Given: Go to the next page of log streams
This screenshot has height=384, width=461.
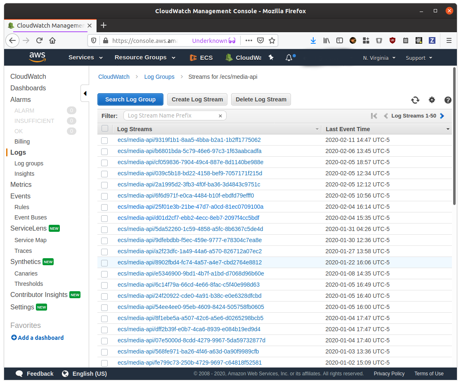Looking at the screenshot, I should (x=442, y=116).
